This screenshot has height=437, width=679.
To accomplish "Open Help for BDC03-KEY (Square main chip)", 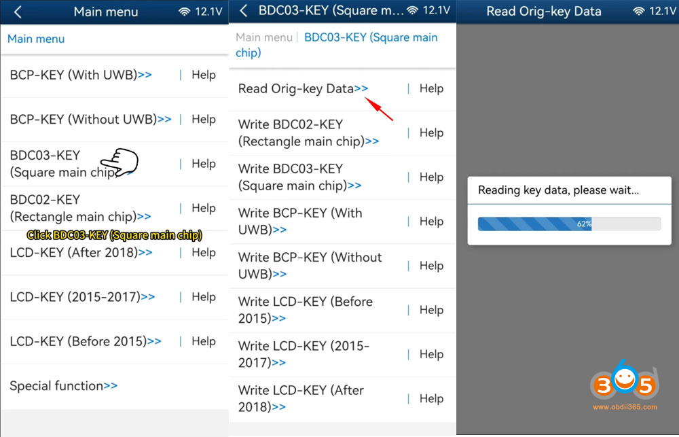I will tap(203, 164).
